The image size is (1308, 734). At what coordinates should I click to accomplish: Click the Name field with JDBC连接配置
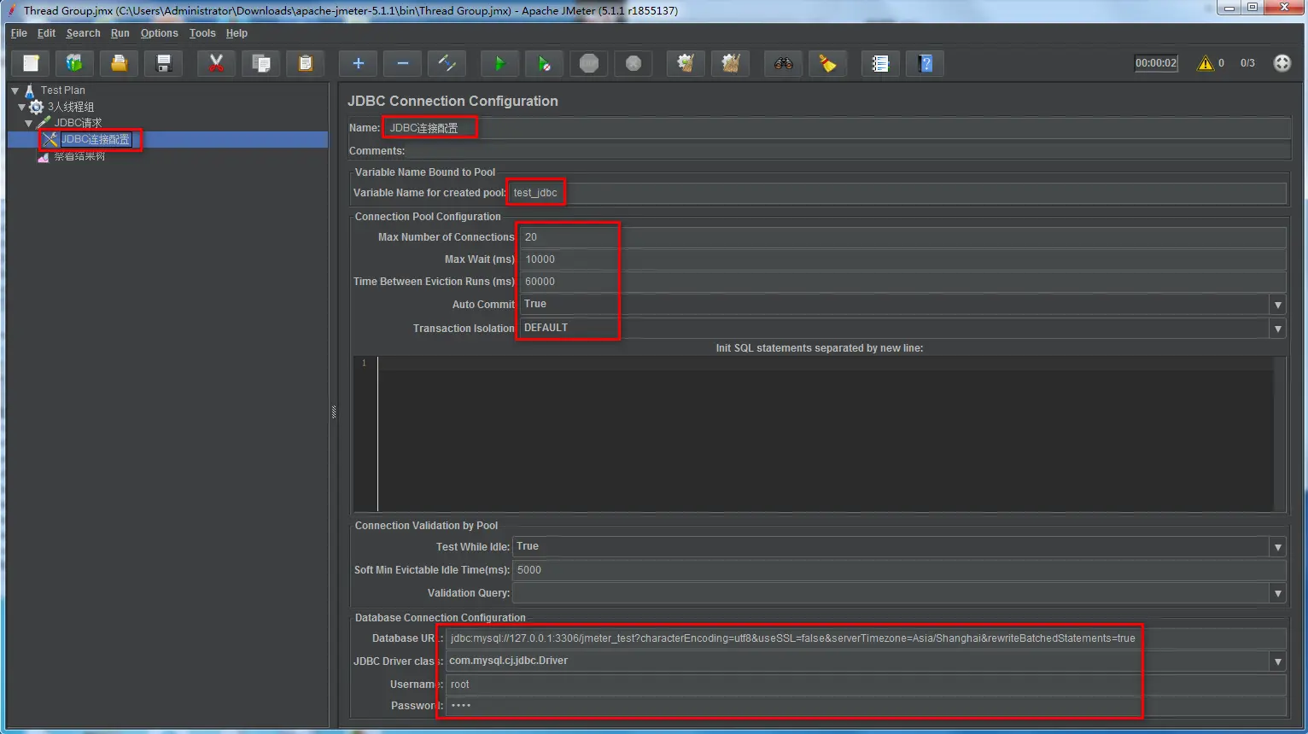click(x=836, y=128)
